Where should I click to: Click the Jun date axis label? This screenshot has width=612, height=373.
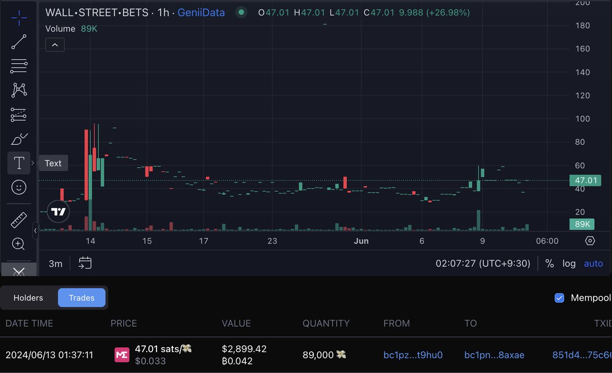pyautogui.click(x=361, y=241)
